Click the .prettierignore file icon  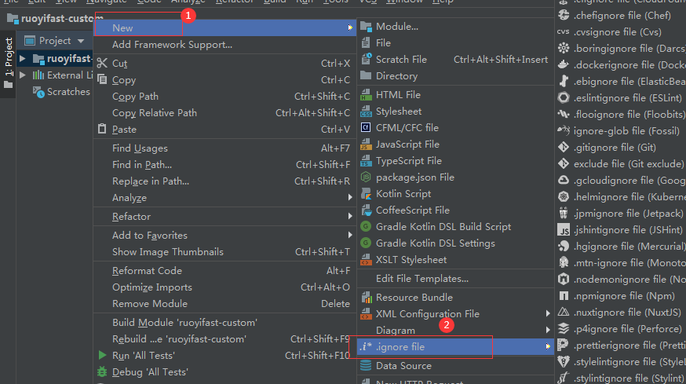point(564,345)
